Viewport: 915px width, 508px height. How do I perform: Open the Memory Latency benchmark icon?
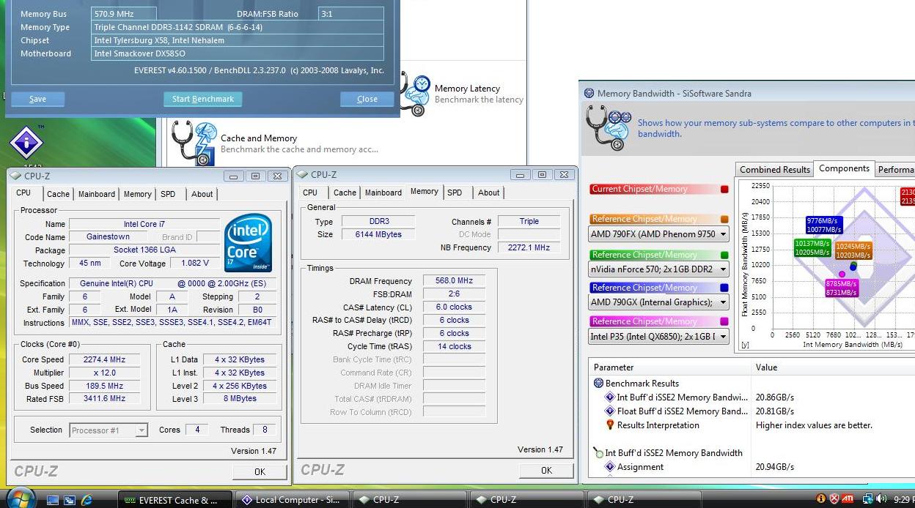(x=415, y=94)
